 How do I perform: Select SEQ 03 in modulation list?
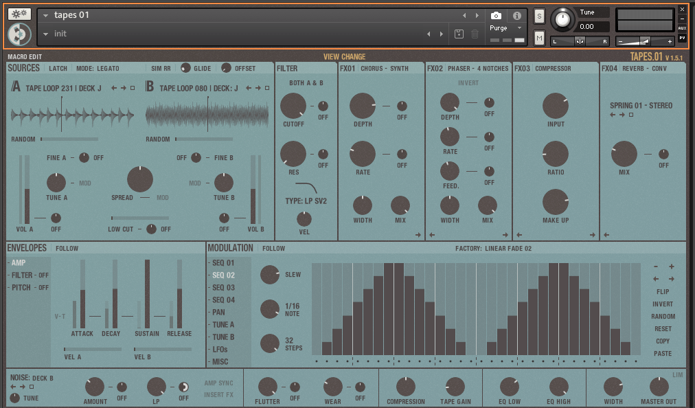pos(223,288)
